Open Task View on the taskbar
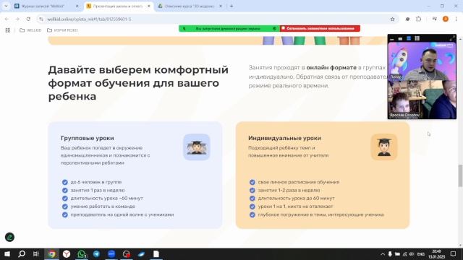 [36, 254]
